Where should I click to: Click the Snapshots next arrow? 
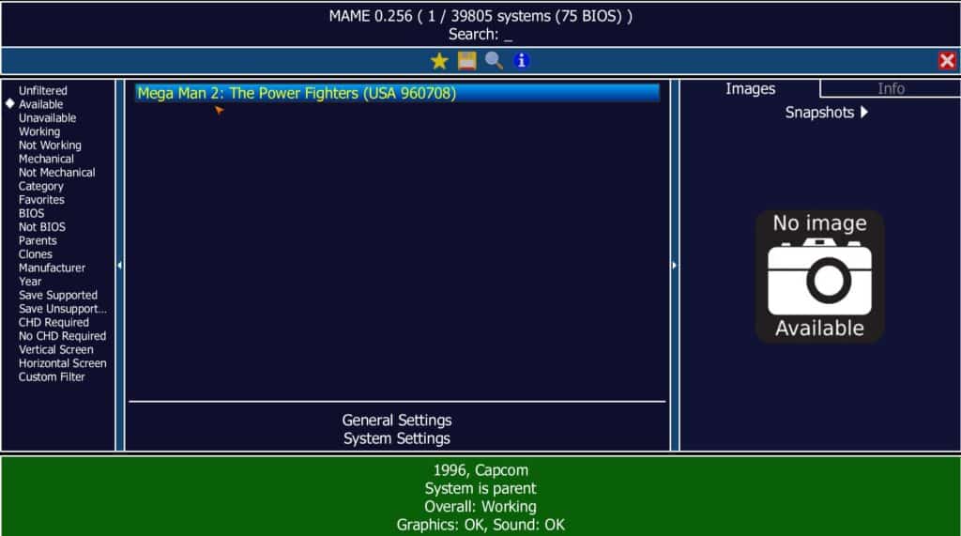coord(864,113)
